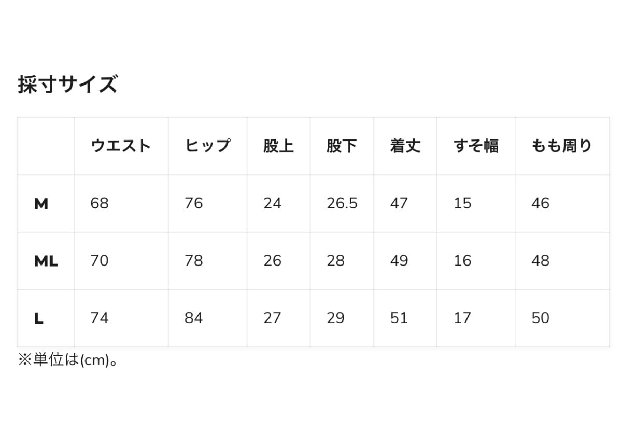The image size is (622, 433).
Task: Select thigh value 50 in row L
Action: click(x=540, y=318)
